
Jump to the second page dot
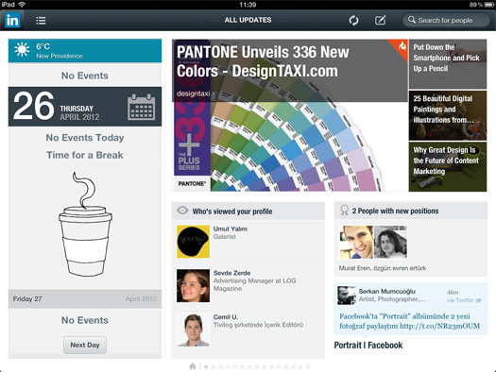tap(214, 367)
